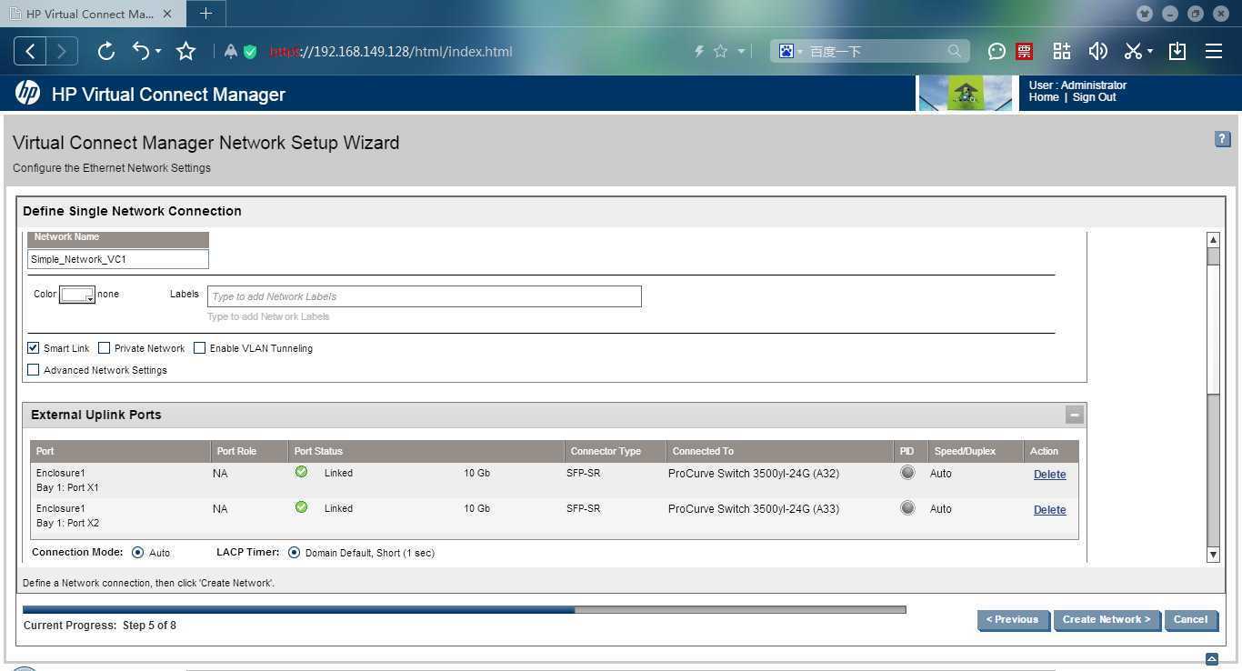Viewport: 1242px width, 671px height.
Task: Bookmark the page with the toolbar star
Action: [x=186, y=51]
